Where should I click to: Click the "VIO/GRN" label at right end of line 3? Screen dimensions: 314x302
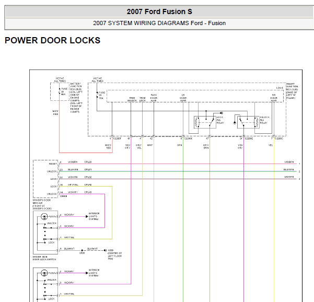(289, 177)
